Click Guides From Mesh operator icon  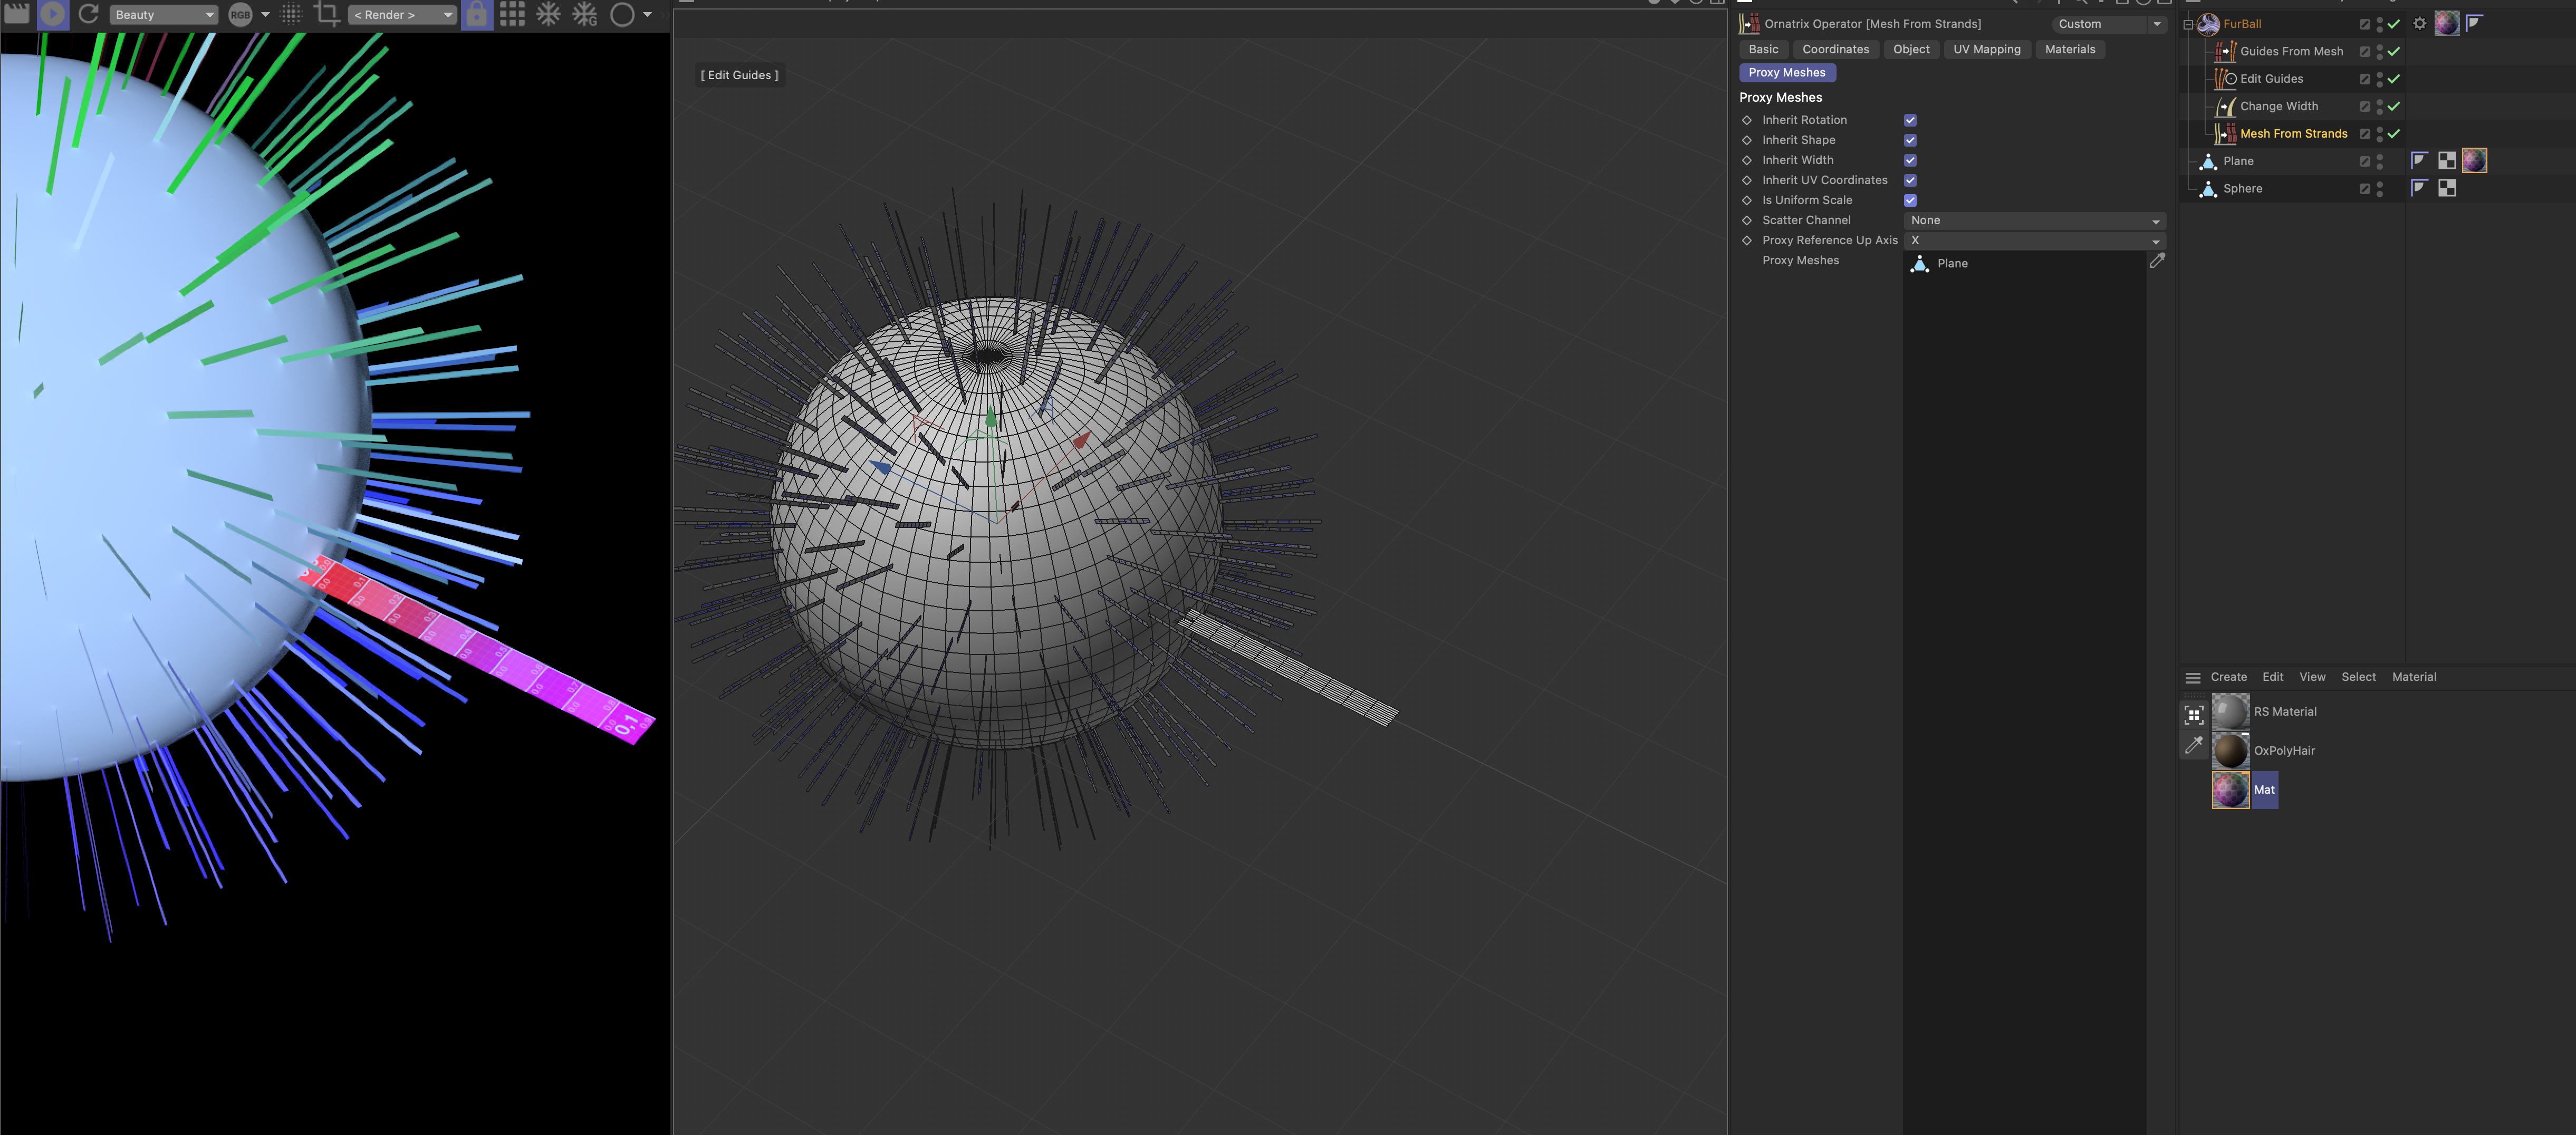point(2225,51)
